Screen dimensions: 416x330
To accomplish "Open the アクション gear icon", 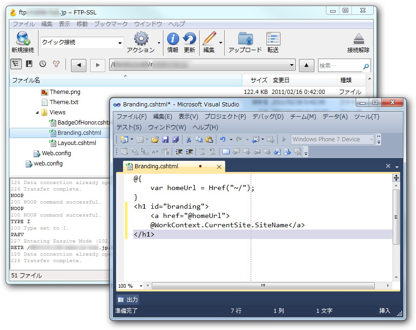I will point(141,39).
